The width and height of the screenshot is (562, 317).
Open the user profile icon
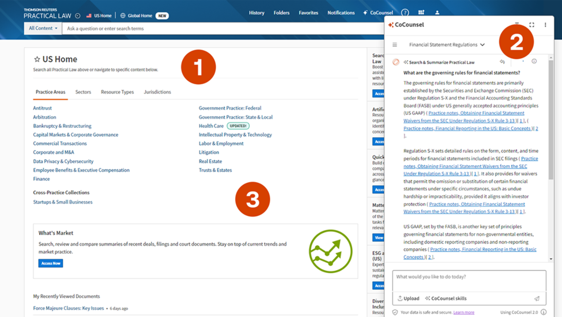(x=437, y=13)
